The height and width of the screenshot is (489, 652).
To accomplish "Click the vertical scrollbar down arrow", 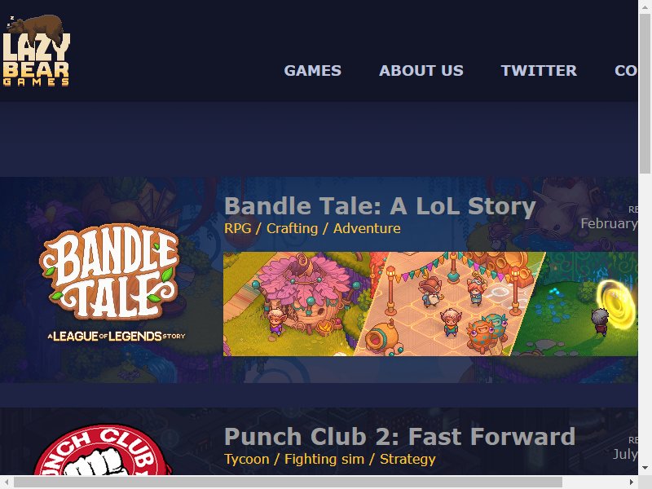I will [645, 469].
